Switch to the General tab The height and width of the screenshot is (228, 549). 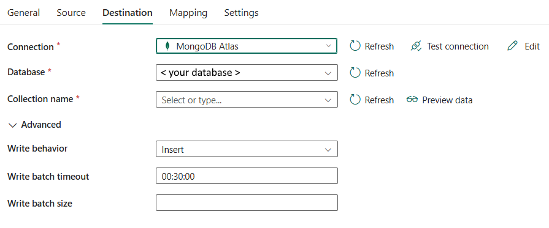coord(23,13)
